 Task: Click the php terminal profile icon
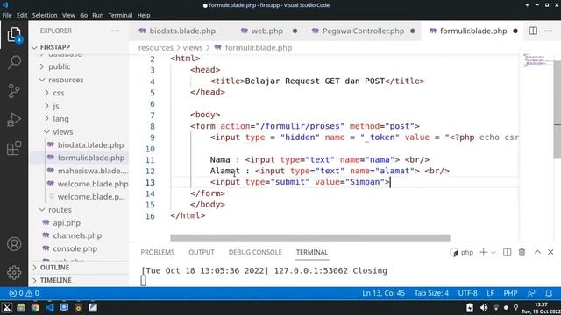coord(454,253)
